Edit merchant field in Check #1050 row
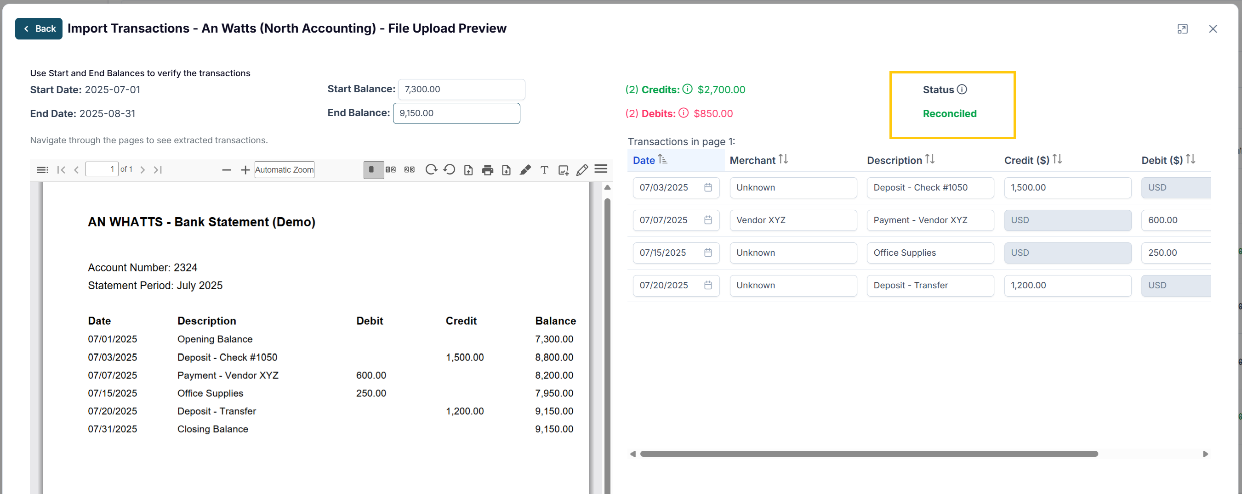1242x494 pixels. tap(793, 188)
